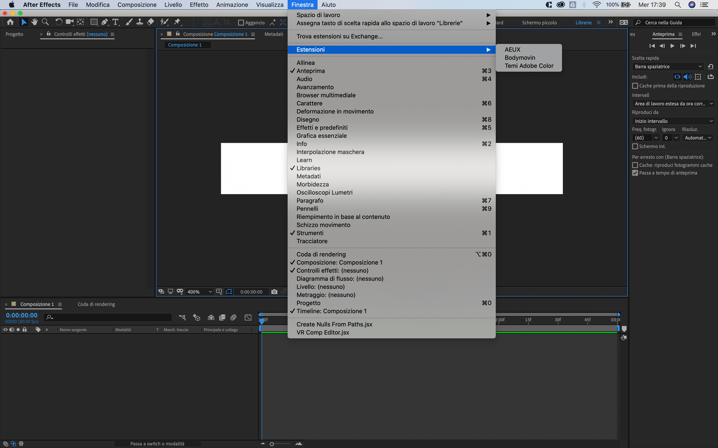Open the Barra spaziatrice shortcut dropdown
The width and height of the screenshot is (718, 448).
[x=668, y=67]
